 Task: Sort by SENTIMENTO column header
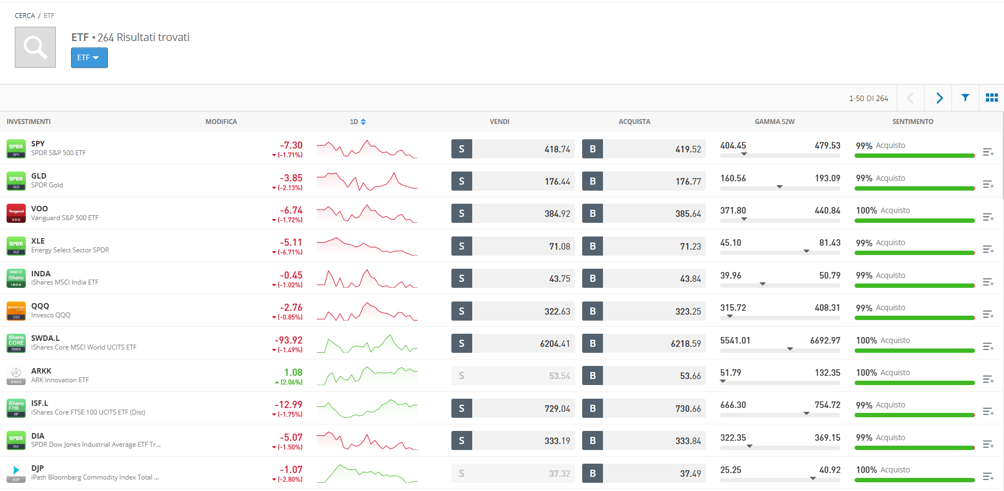tap(913, 122)
